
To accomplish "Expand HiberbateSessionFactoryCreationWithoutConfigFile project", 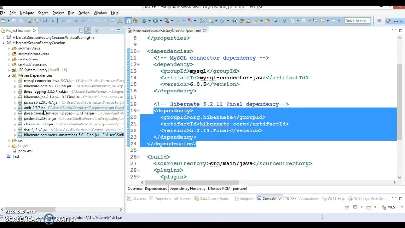I will [3, 38].
